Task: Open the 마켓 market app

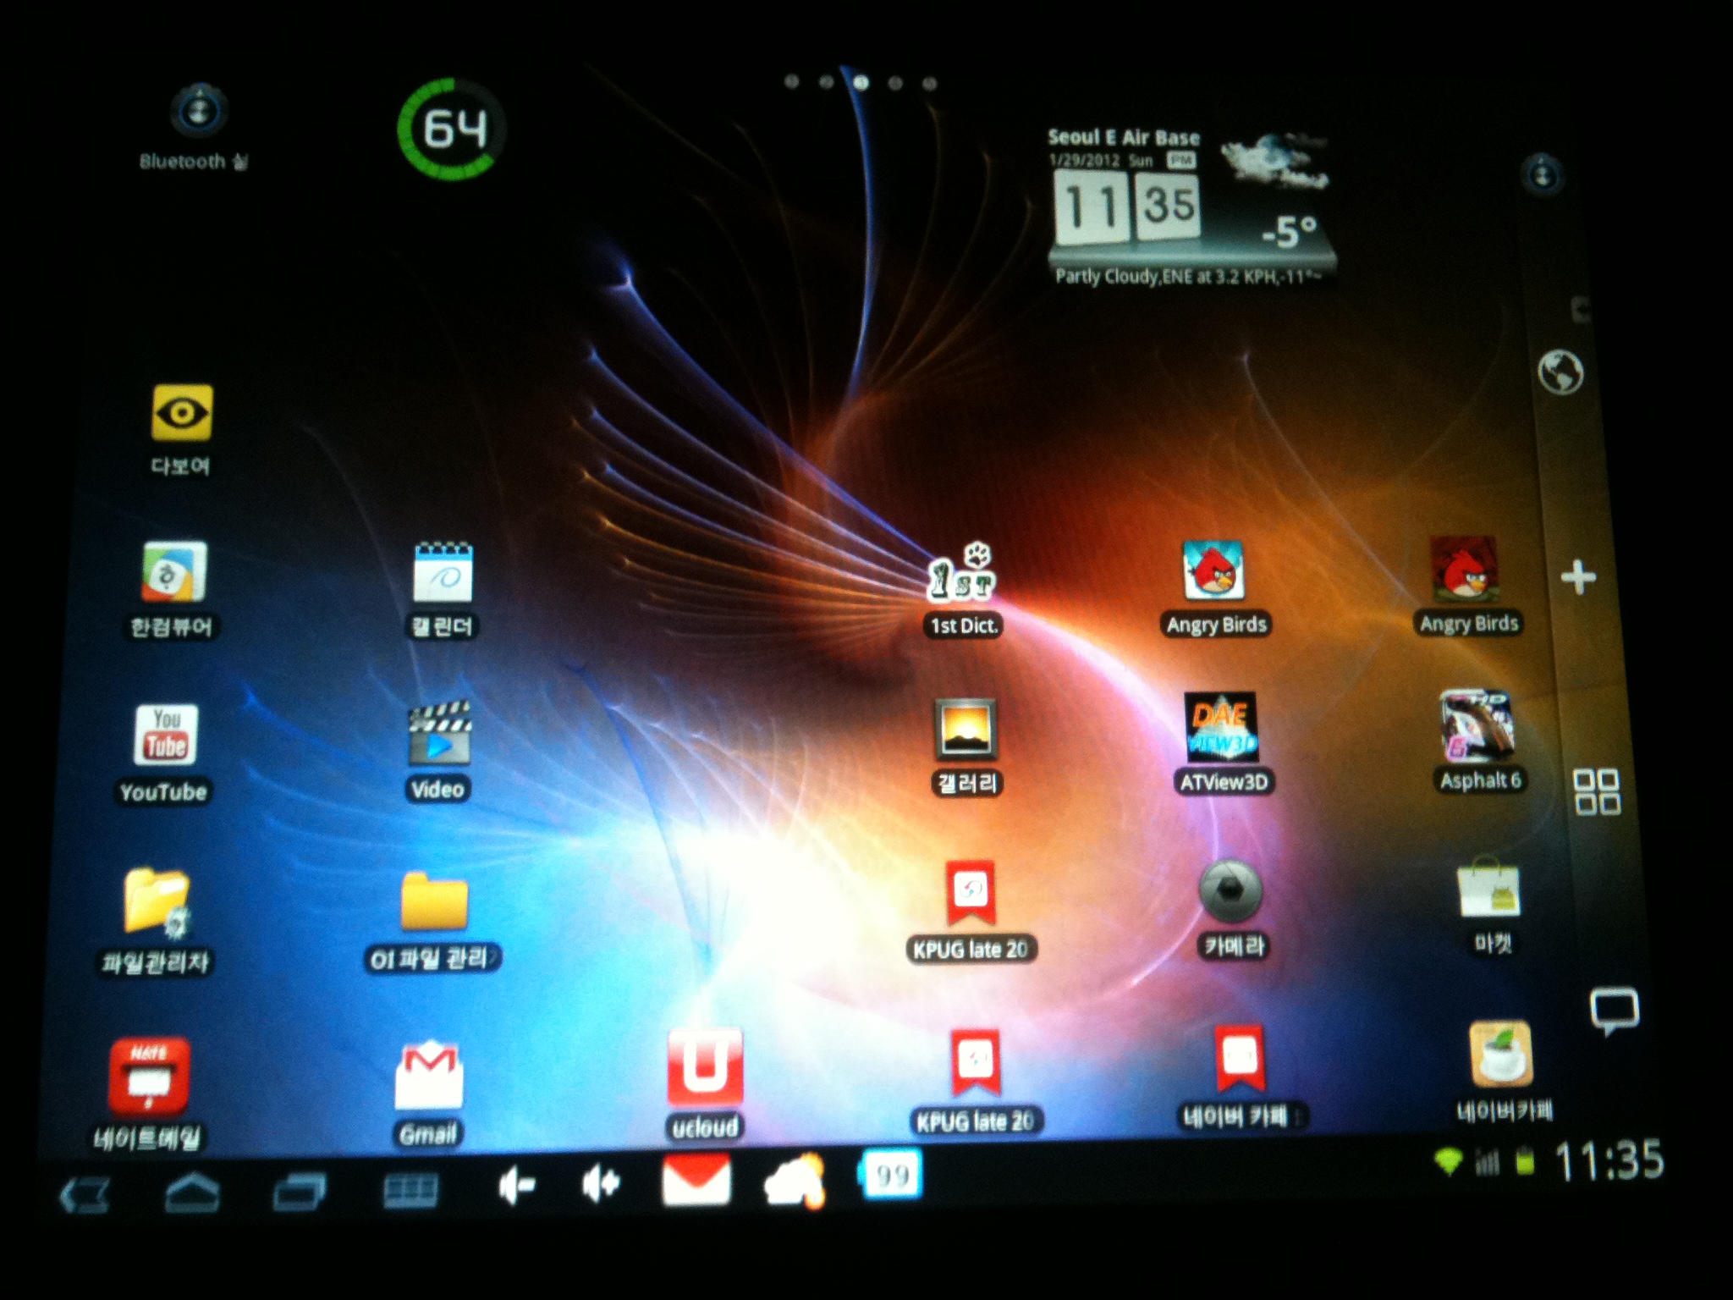Action: (x=1488, y=889)
